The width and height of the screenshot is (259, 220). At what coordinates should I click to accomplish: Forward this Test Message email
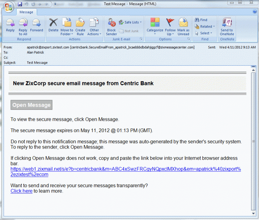[37, 26]
